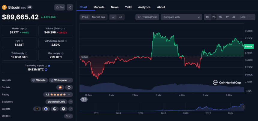Viewport: 258px width, 121px height.
Task: Open the Compare with dropdown
Action: coord(181,17)
